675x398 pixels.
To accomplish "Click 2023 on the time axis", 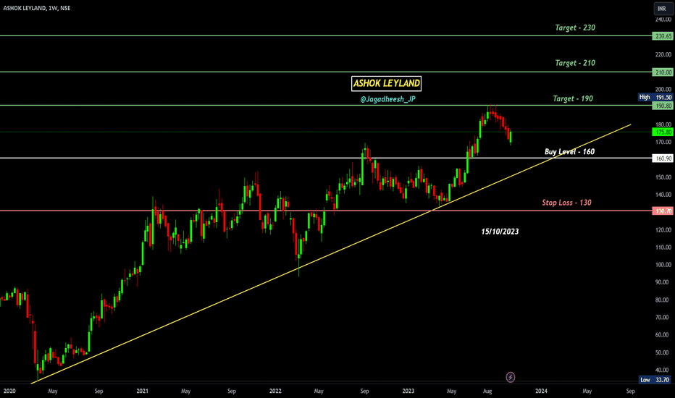I will coord(408,391).
